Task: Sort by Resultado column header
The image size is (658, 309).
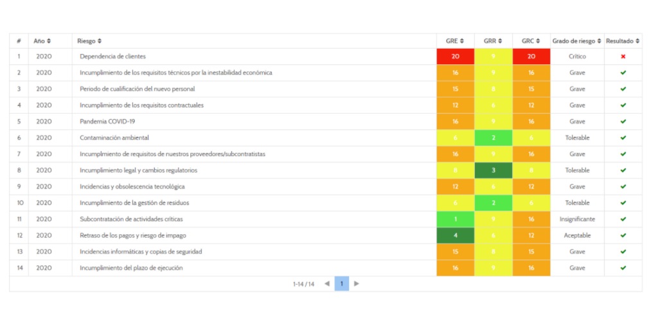Action: (x=623, y=41)
